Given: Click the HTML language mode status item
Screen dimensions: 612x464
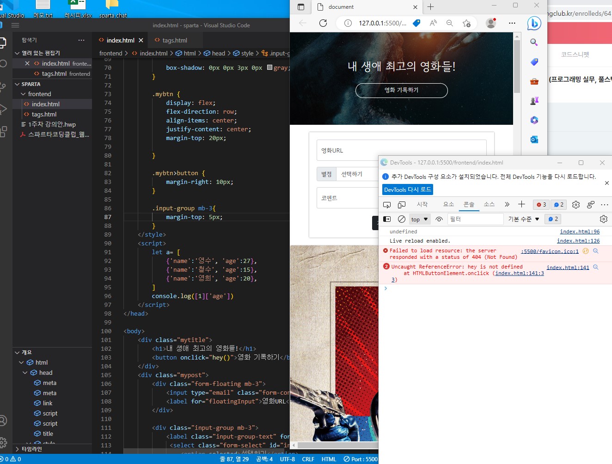Looking at the screenshot, I should [x=329, y=459].
